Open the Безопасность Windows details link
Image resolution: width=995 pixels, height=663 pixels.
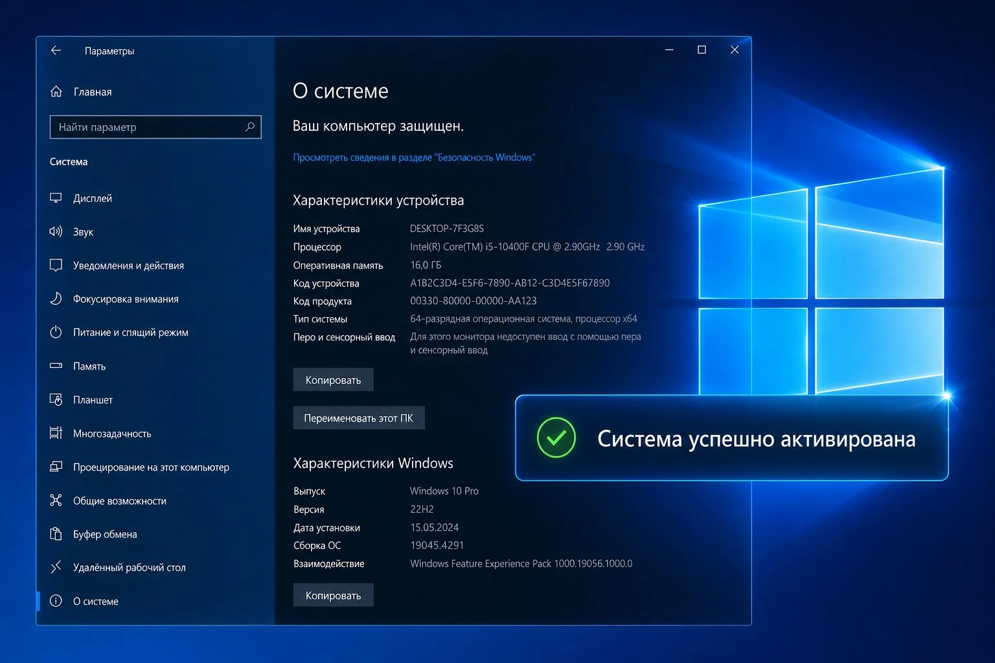pos(414,157)
